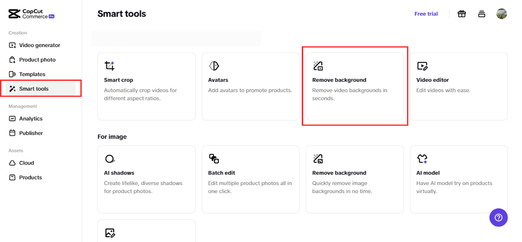
Task: Click the AI shadows circle icon
Action: pos(110,159)
